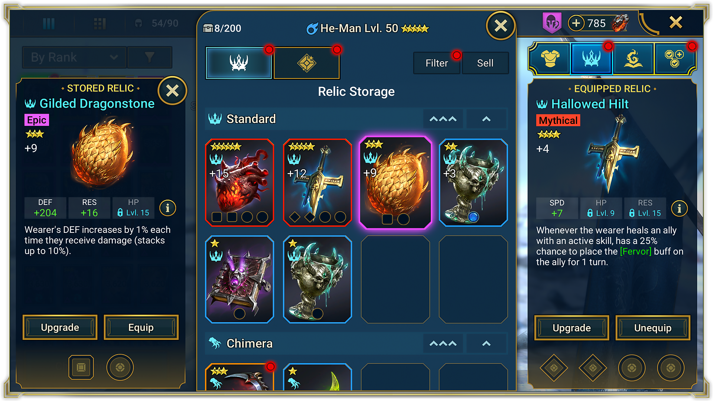Screen dimensions: 713x401
Task: Collapse all with Standard triple chevron
Action: (x=443, y=119)
